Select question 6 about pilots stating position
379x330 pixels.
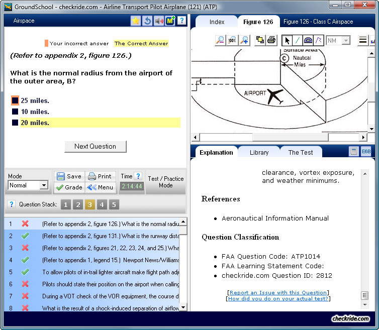92,284
